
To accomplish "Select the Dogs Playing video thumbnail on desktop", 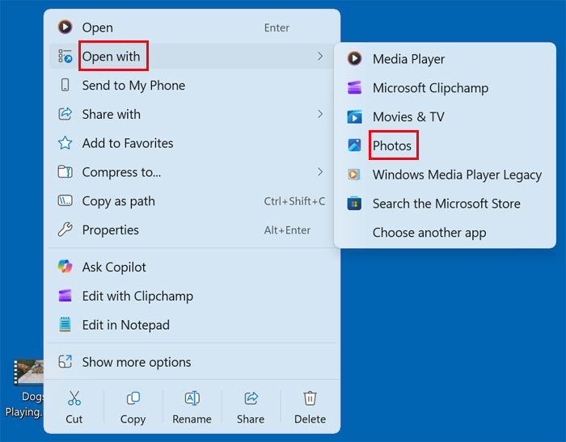I will pos(28,372).
